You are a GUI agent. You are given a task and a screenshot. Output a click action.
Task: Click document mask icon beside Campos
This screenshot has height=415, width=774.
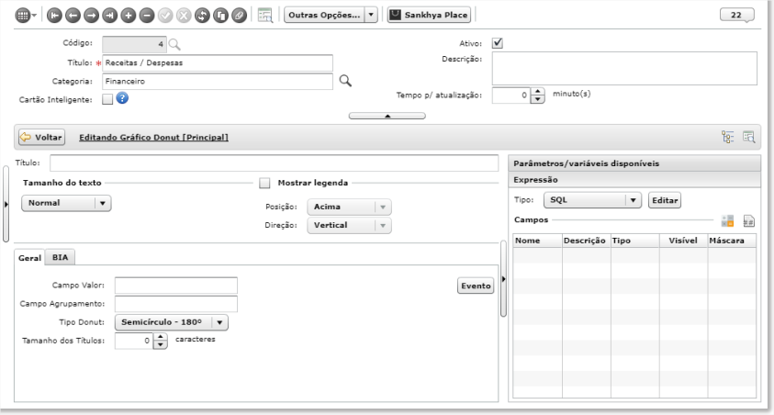(x=749, y=220)
